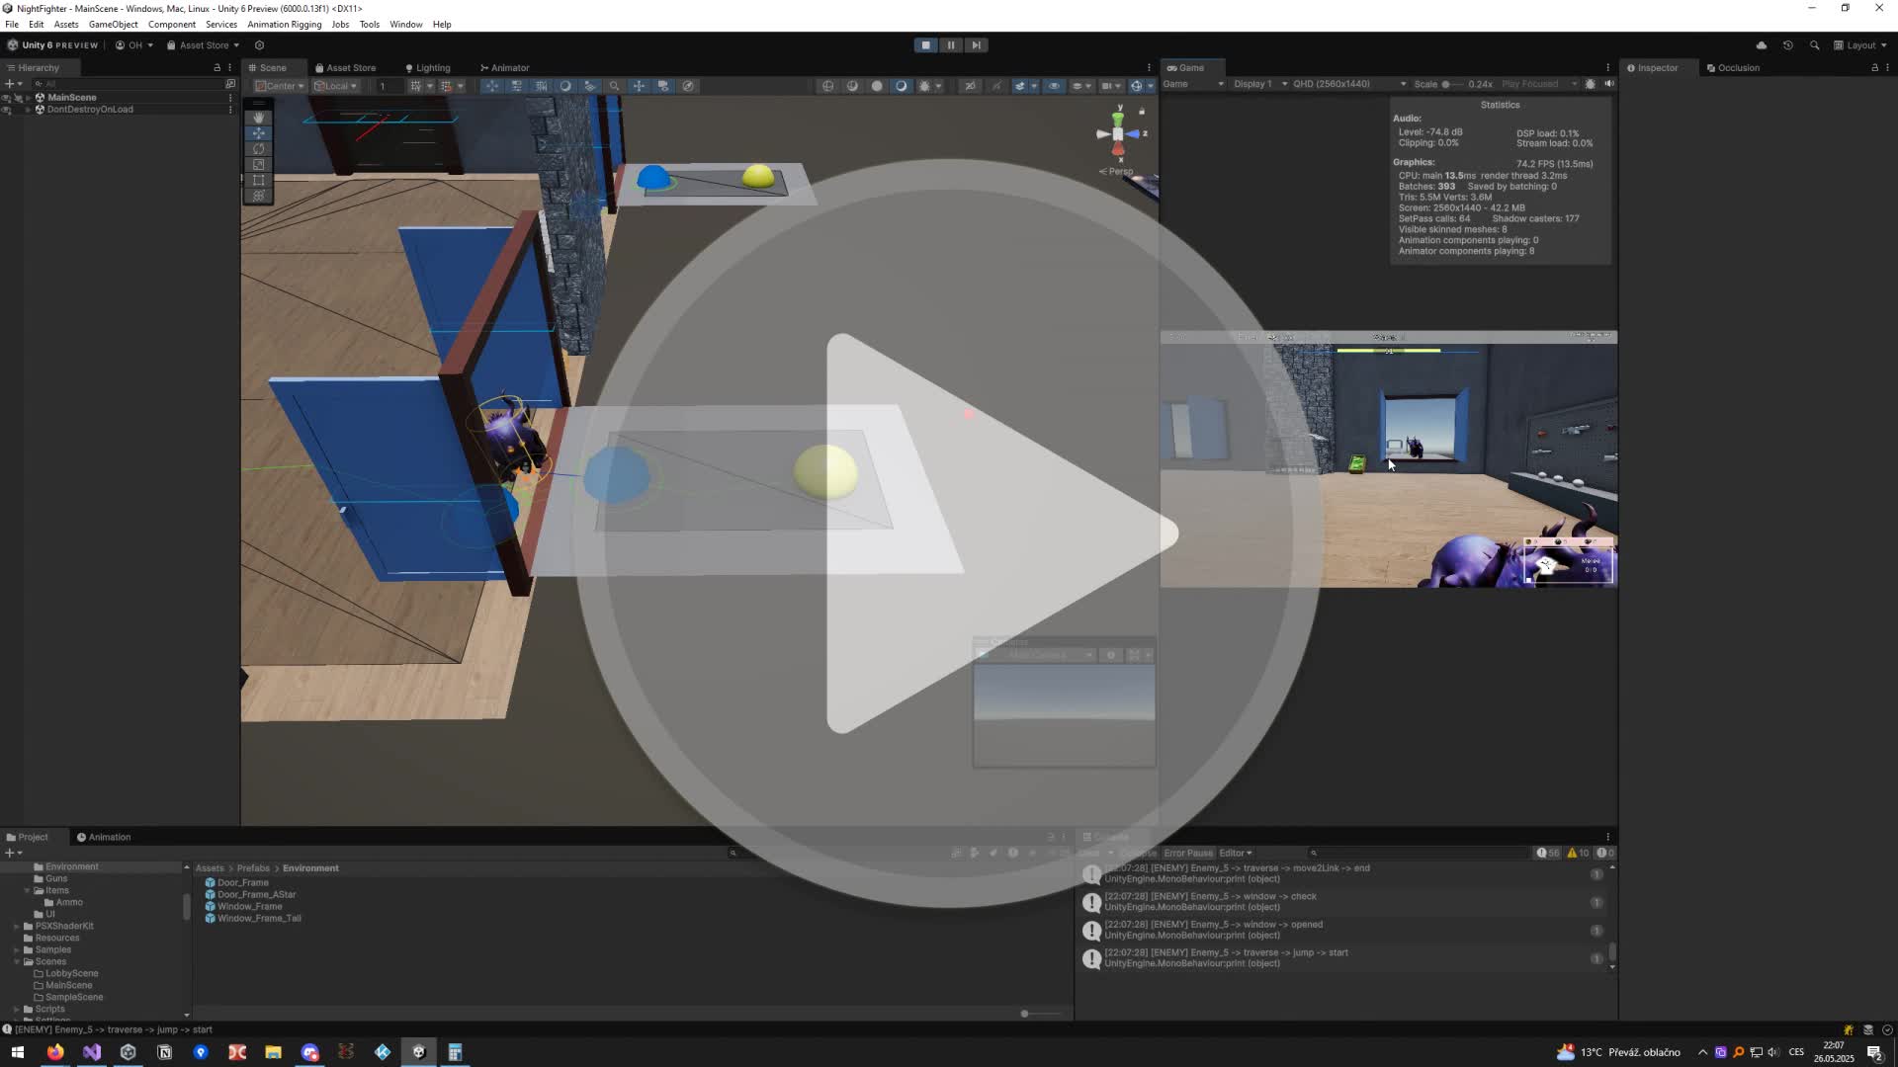Step one frame forward

(976, 45)
